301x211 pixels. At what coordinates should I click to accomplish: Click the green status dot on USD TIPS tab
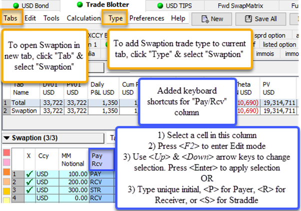[x=160, y=6]
